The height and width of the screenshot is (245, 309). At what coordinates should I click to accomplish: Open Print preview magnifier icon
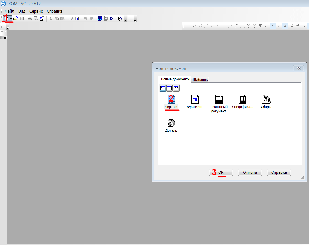point(36,19)
